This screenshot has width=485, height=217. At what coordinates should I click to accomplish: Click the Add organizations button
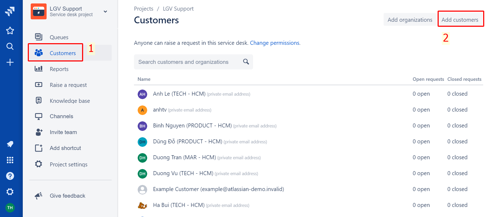point(410,20)
